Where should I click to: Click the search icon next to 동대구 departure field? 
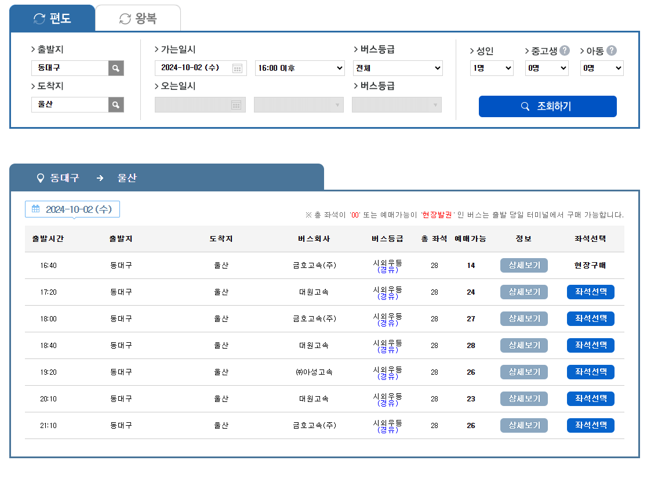(116, 68)
